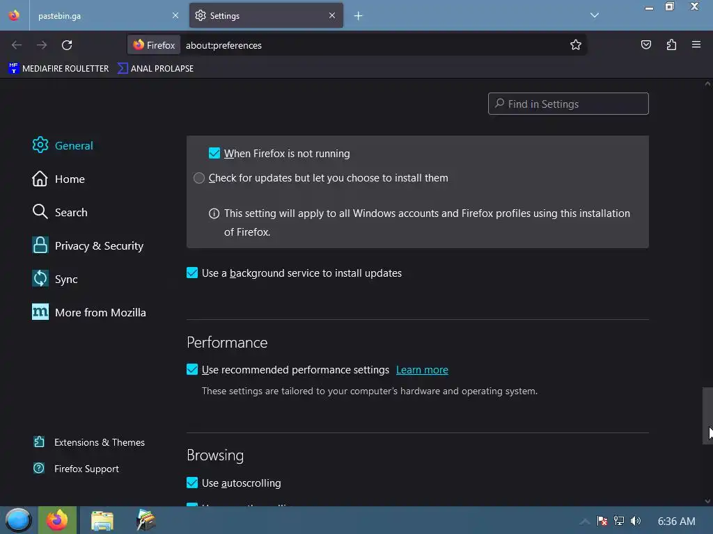
Task: Switch to the pastebin.ga tab
Action: coord(106,15)
